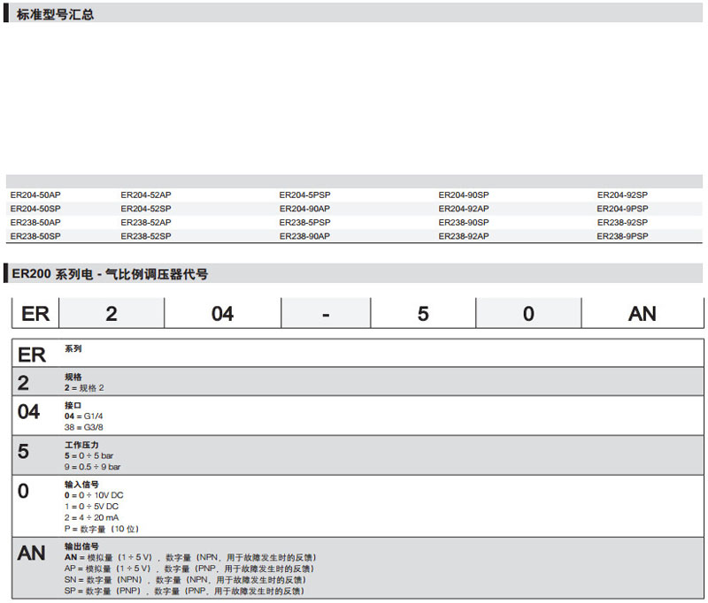Select the 2 = 4 ÷ 20 mA option
This screenshot has width=708, height=603.
91,517
